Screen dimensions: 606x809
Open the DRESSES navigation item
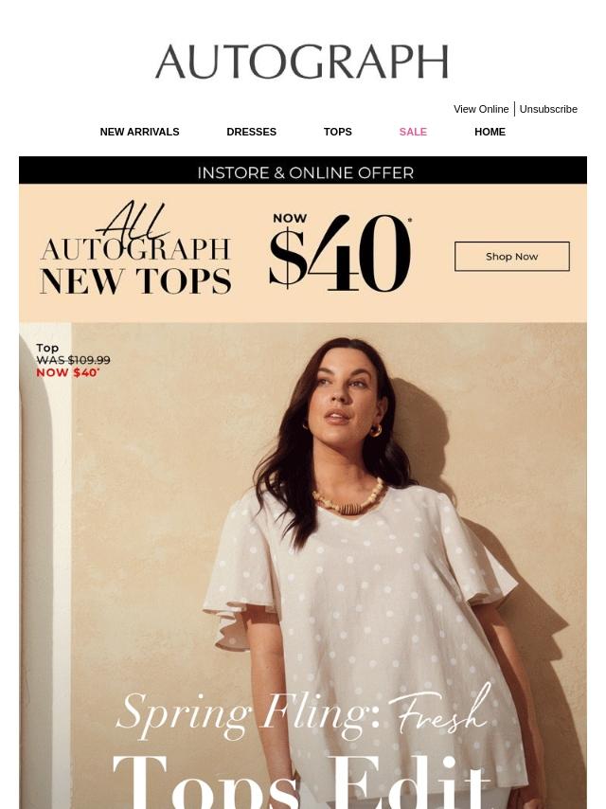click(x=251, y=132)
